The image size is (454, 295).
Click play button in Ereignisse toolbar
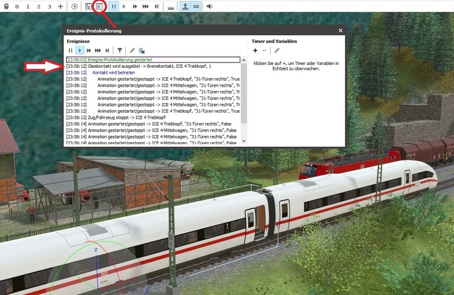[80, 50]
